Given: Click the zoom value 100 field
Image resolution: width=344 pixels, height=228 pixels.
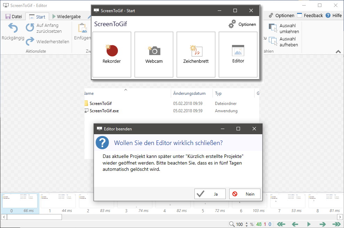Looking at the screenshot, I should click(239, 224).
